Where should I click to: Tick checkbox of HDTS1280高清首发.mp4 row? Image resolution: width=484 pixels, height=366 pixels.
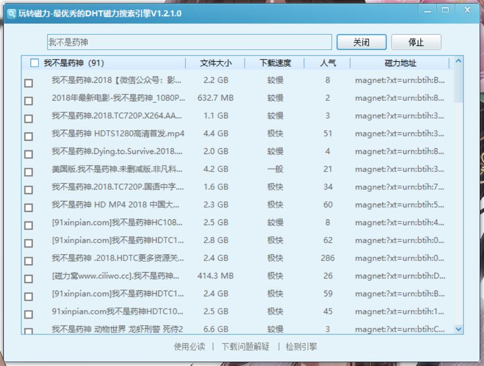[x=28, y=137]
